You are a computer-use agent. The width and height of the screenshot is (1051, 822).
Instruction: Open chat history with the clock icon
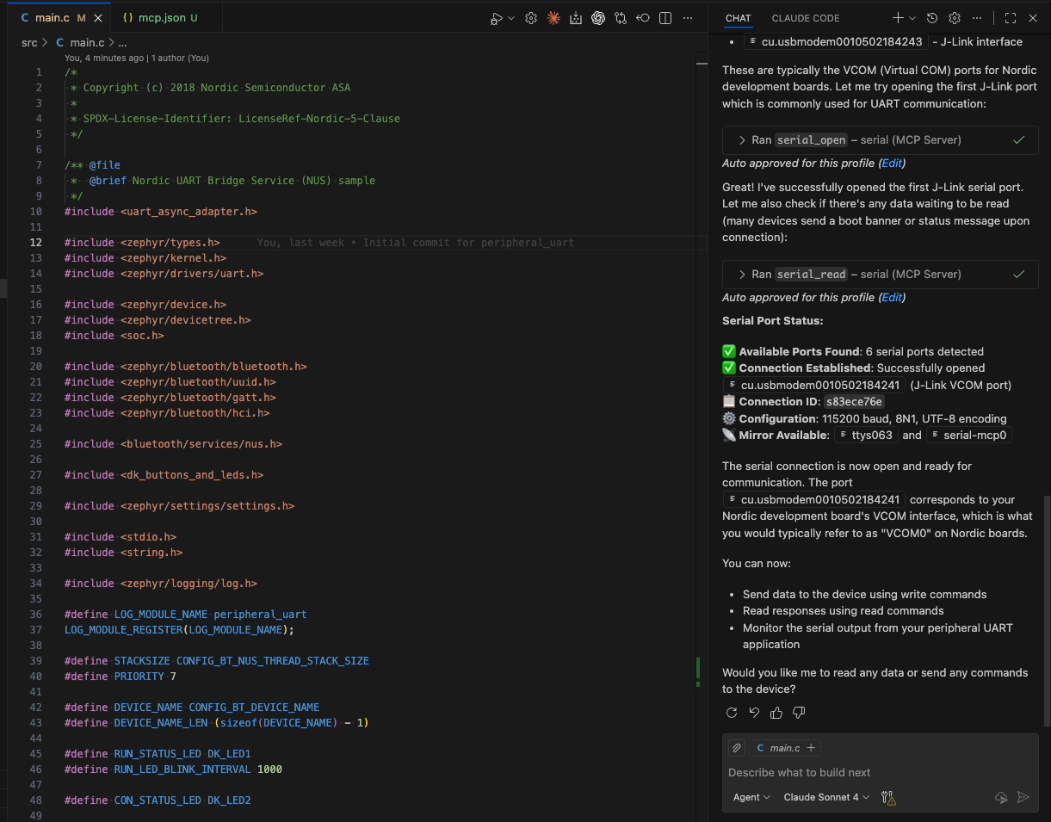932,18
